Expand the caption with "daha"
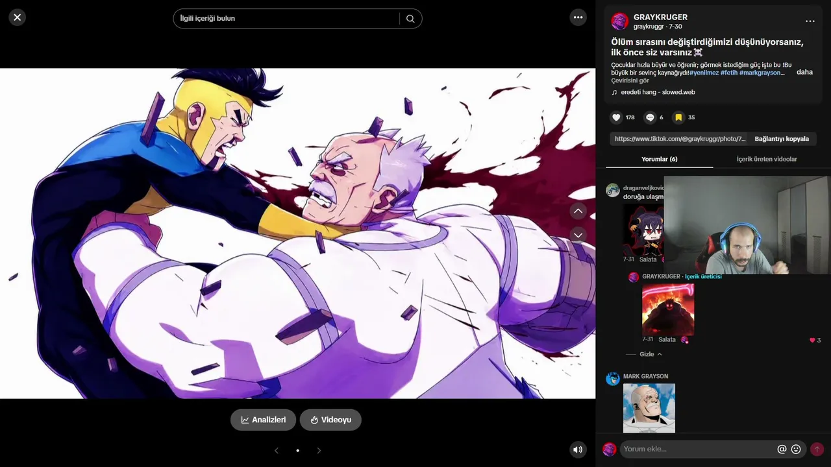 pyautogui.click(x=804, y=72)
